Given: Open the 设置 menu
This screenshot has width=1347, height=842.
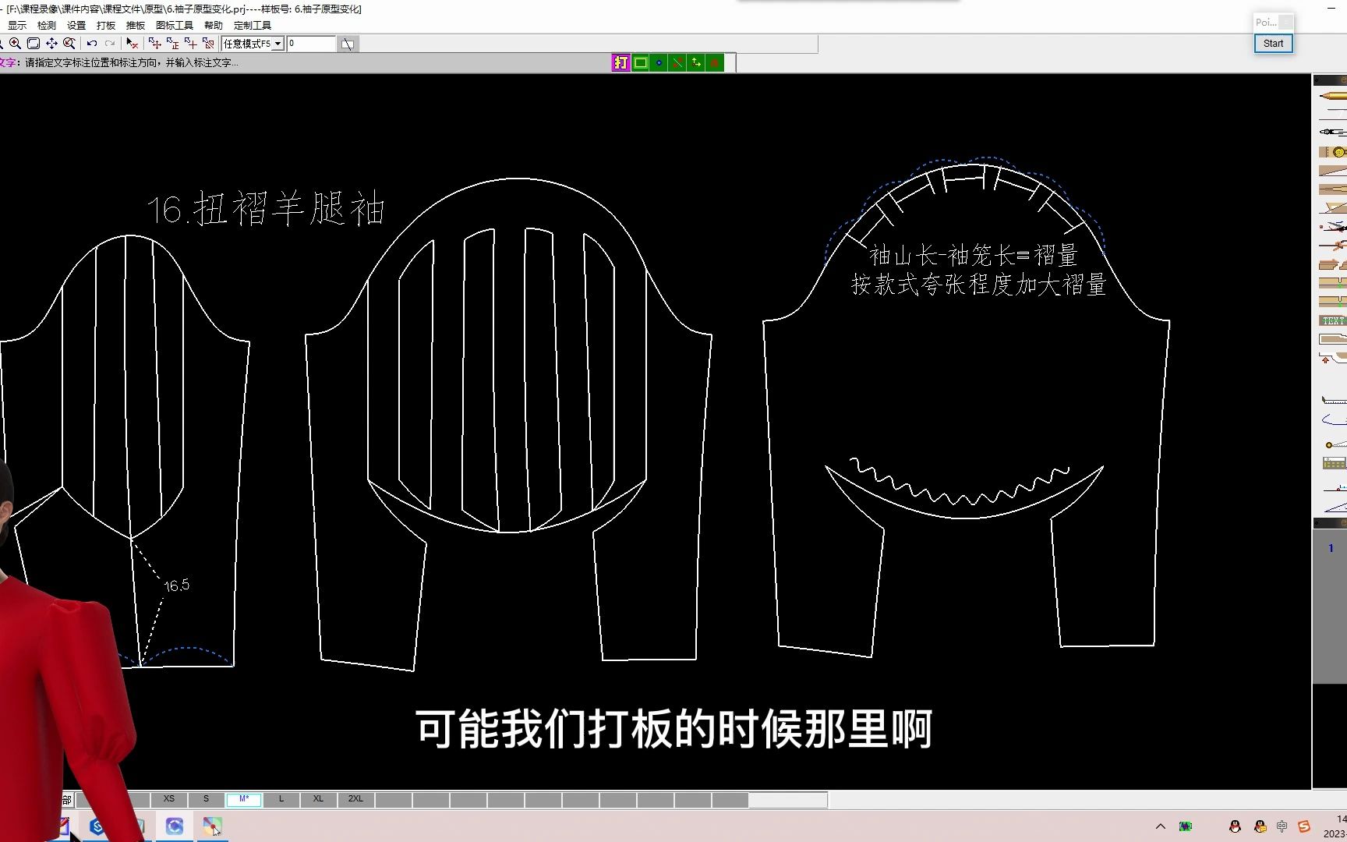Looking at the screenshot, I should pos(76,26).
